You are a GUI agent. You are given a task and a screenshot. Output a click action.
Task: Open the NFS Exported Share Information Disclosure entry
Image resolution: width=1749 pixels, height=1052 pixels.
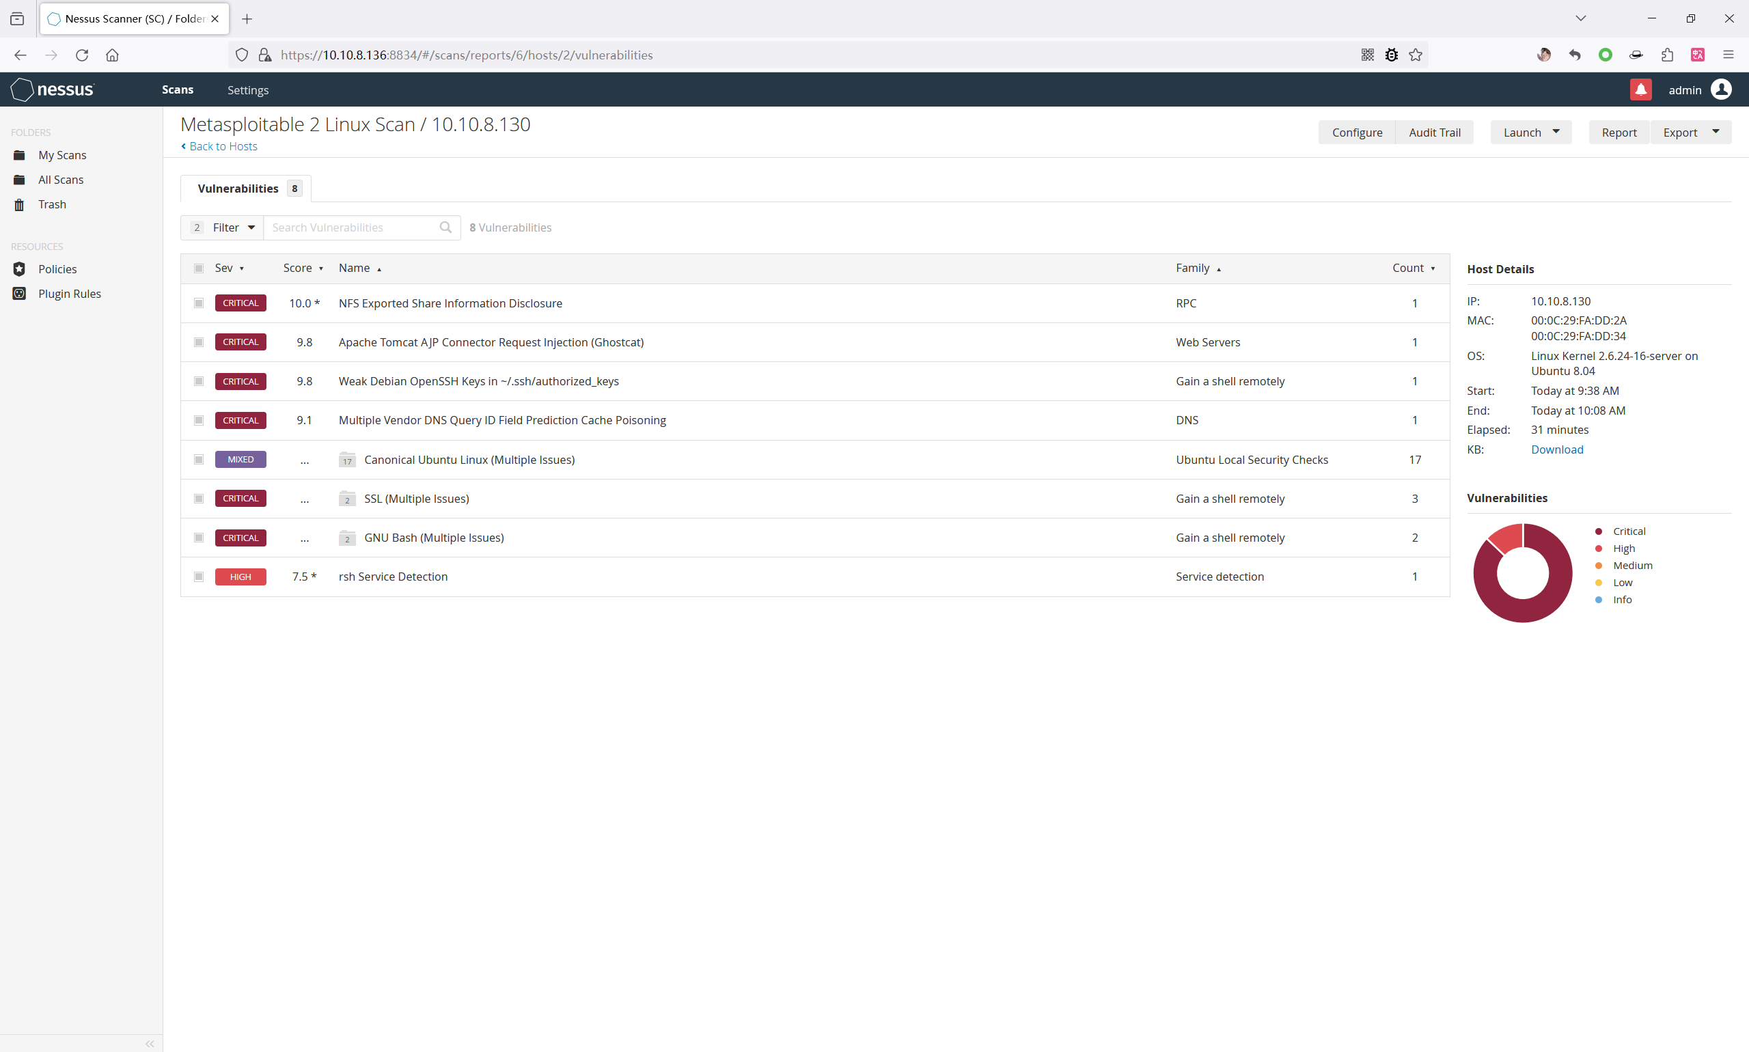point(450,303)
